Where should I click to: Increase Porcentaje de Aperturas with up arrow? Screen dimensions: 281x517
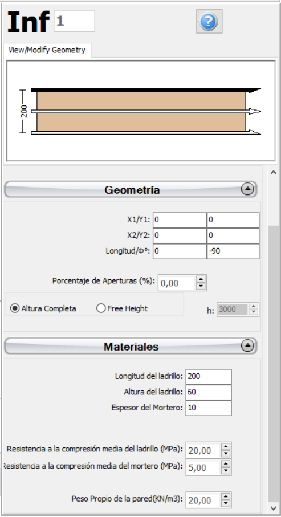coord(201,279)
